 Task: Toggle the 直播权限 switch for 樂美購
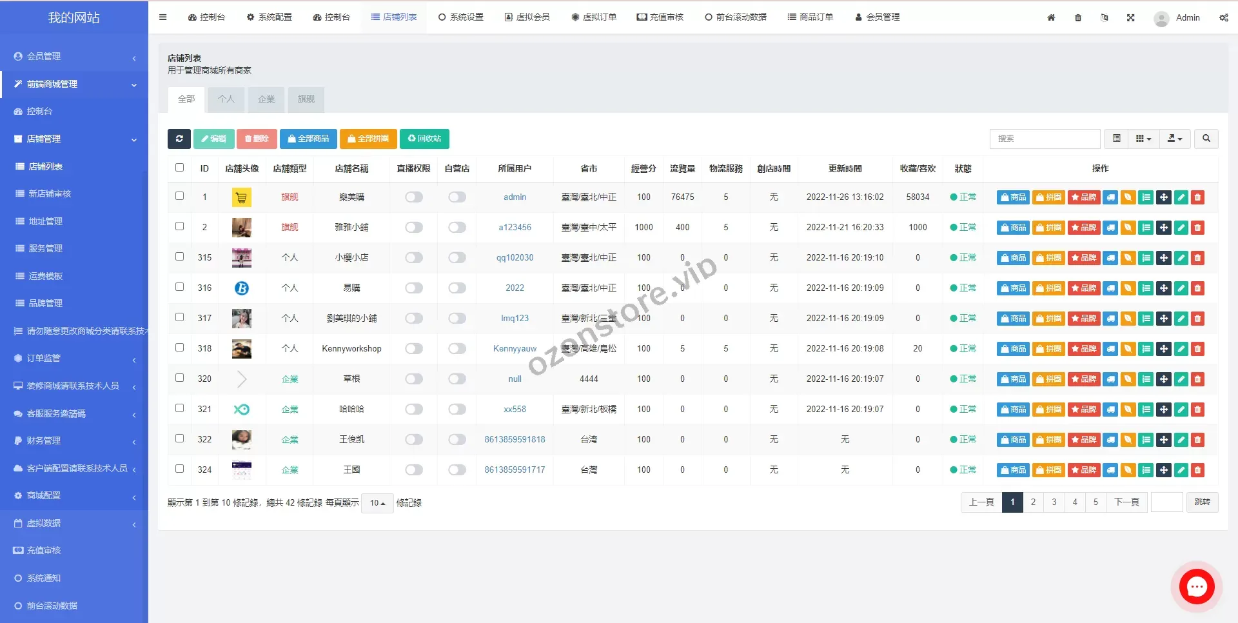tap(414, 197)
